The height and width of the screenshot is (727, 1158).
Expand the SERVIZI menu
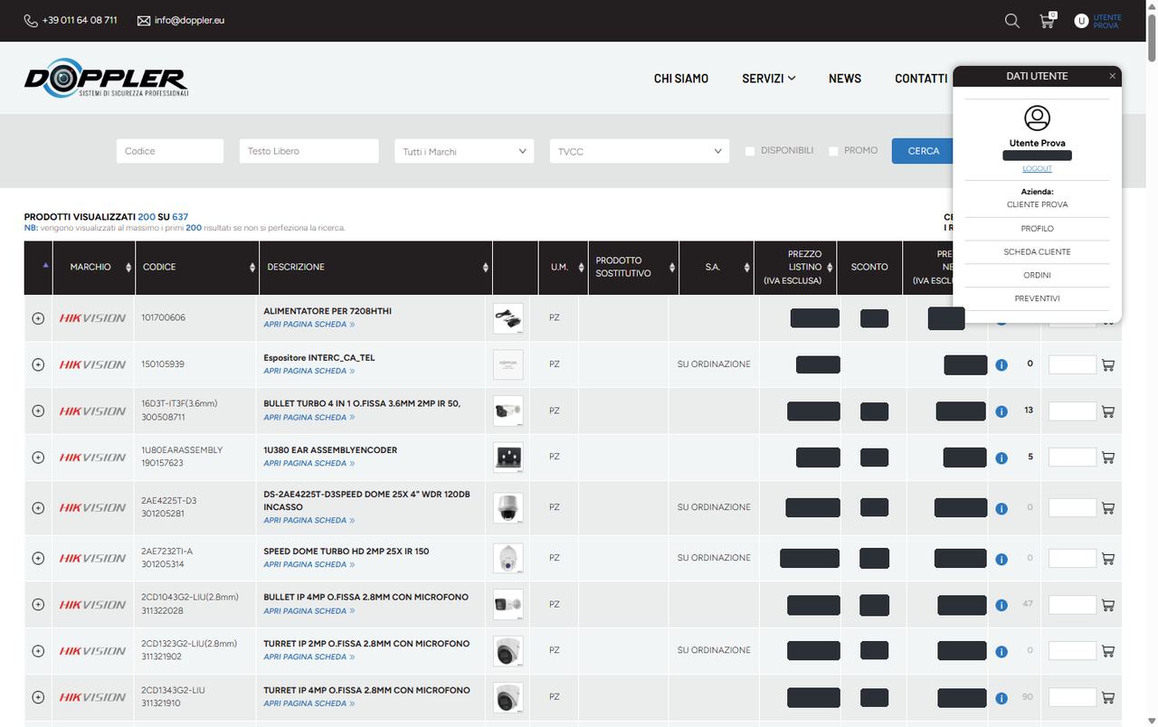(x=768, y=79)
